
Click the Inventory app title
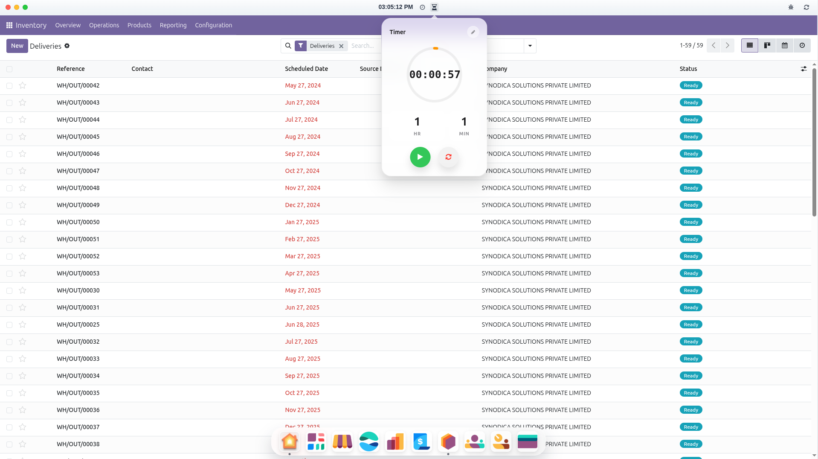(31, 25)
